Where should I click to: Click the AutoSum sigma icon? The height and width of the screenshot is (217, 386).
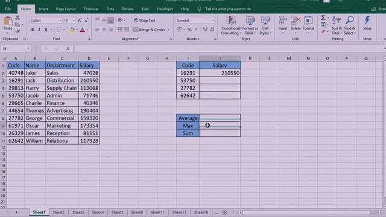323,17
